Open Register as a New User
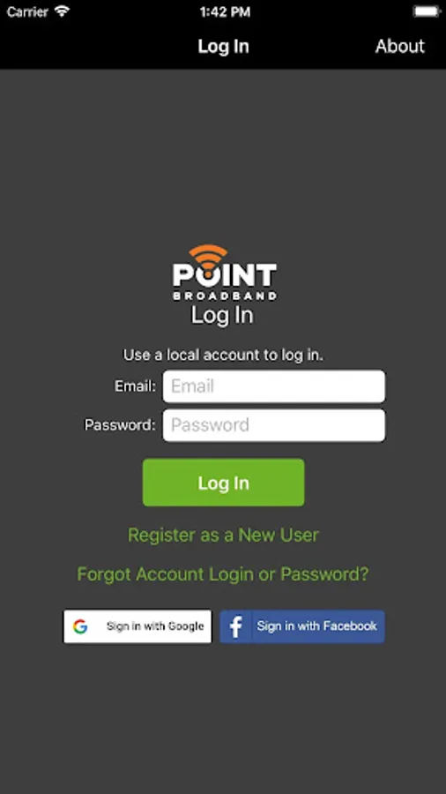The image size is (446, 794). pyautogui.click(x=223, y=536)
